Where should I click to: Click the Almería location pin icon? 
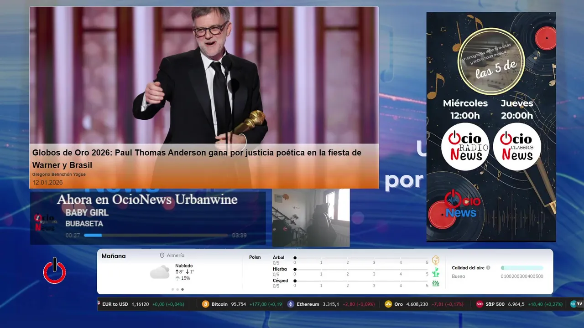[x=162, y=256]
